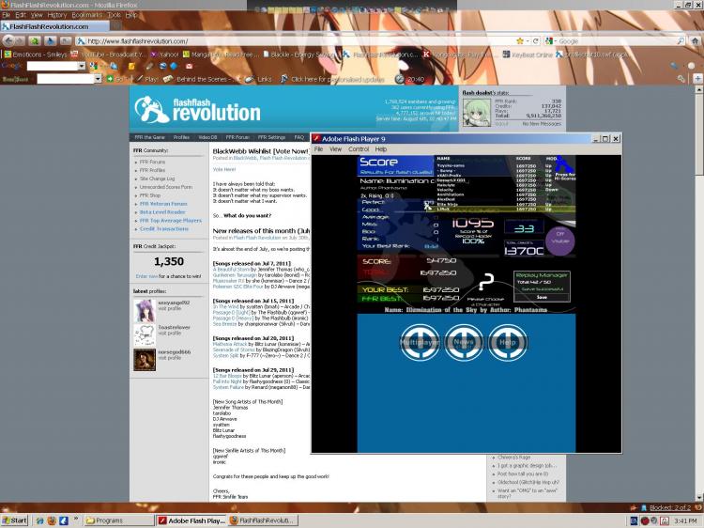The width and height of the screenshot is (704, 528).
Task: Launch Firefox from quick launch bar
Action: coord(52,520)
